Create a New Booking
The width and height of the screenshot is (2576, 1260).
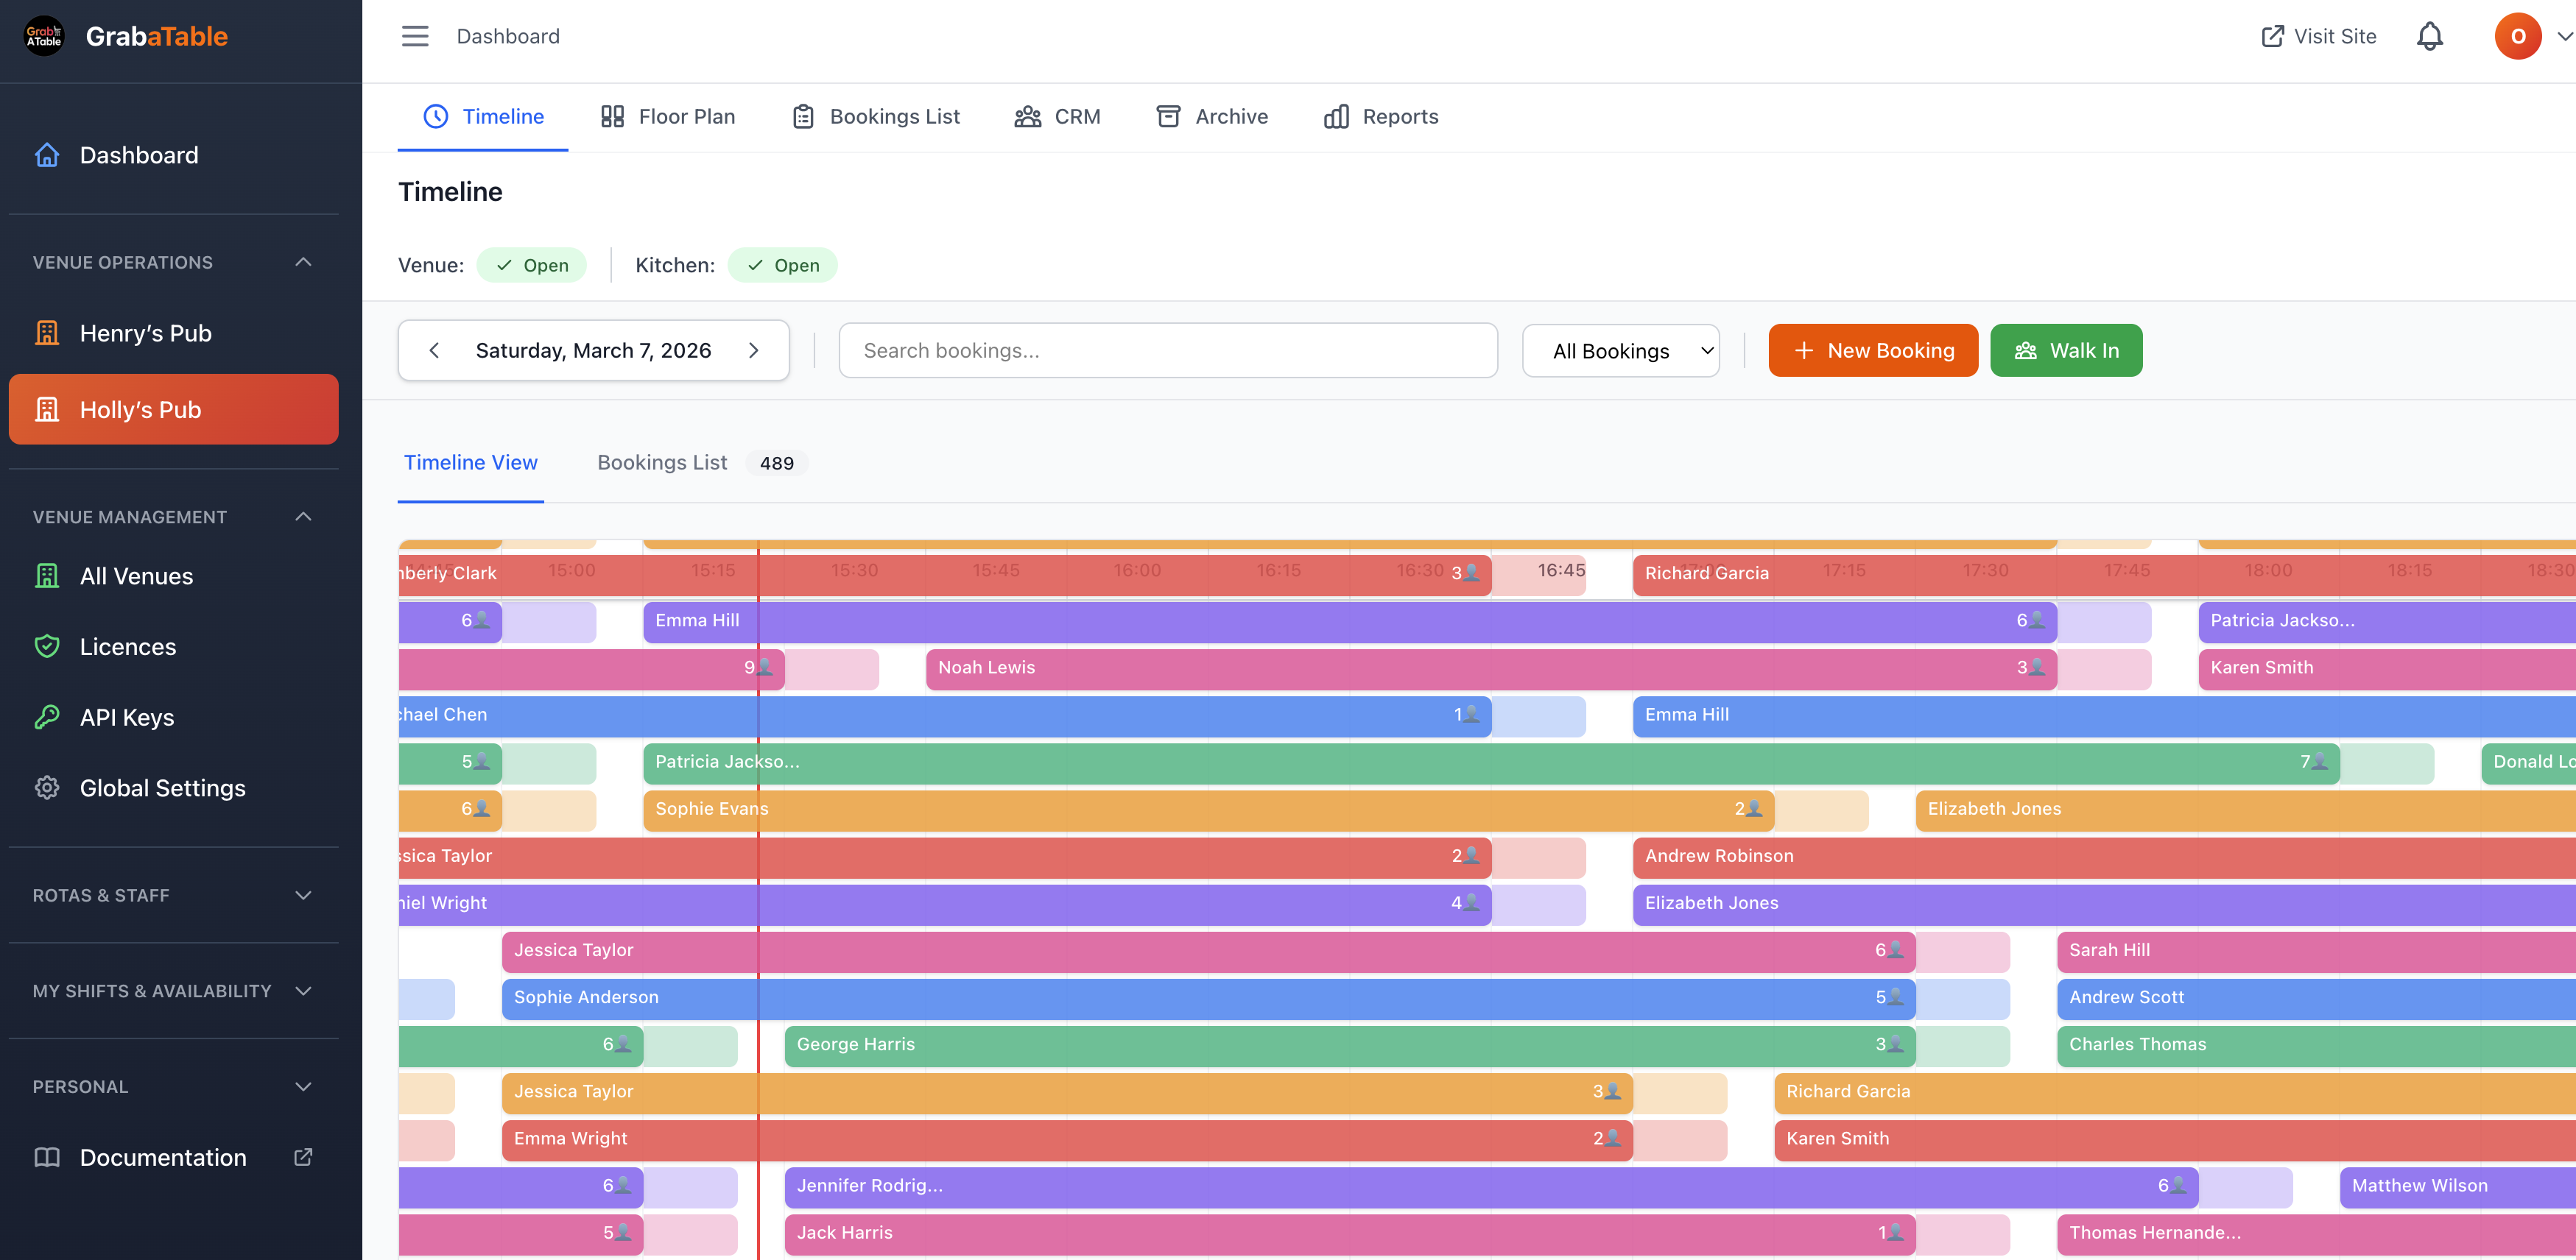coord(1872,350)
